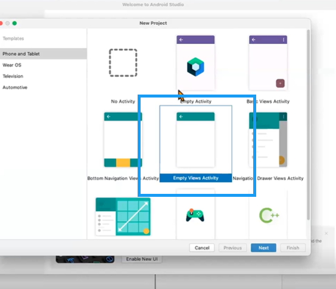Click the Bottom Navigation Views Activity label
This screenshot has height=289, width=336.
pos(123,178)
